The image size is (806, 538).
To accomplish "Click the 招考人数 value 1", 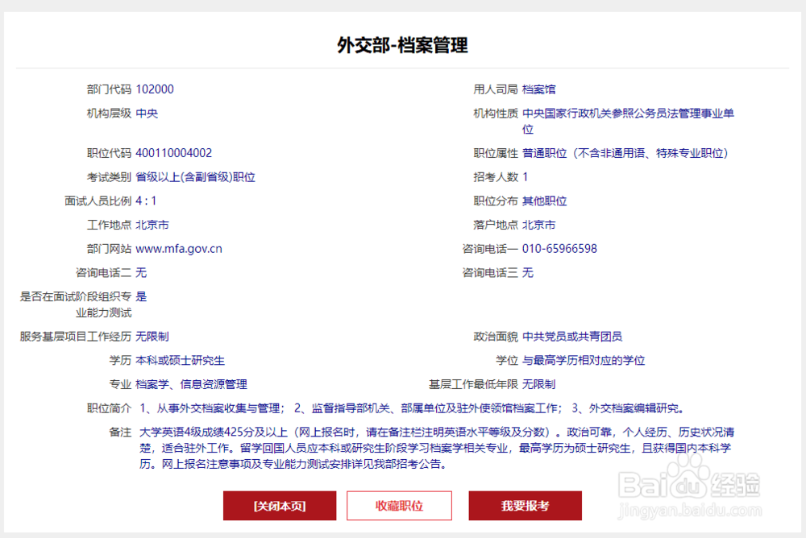I will click(525, 176).
